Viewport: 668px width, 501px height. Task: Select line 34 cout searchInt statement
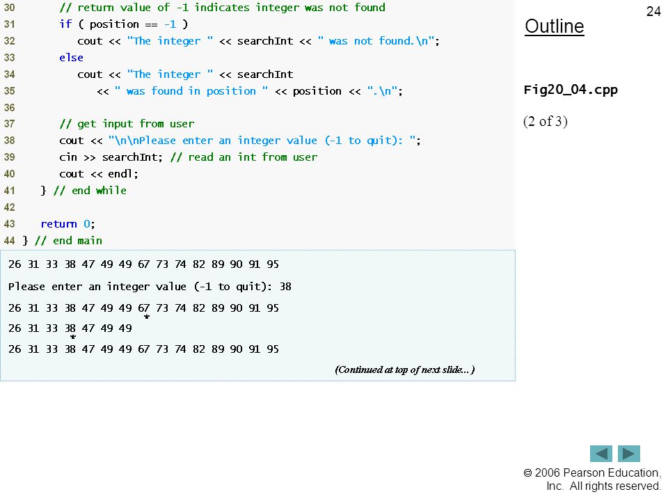(185, 74)
